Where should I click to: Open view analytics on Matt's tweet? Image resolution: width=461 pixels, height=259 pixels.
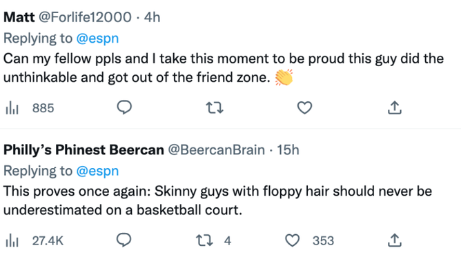click(30, 108)
